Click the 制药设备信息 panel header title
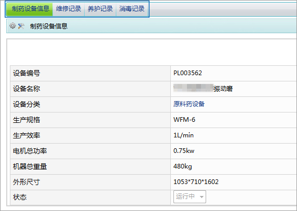297x211 pixels. coord(49,26)
